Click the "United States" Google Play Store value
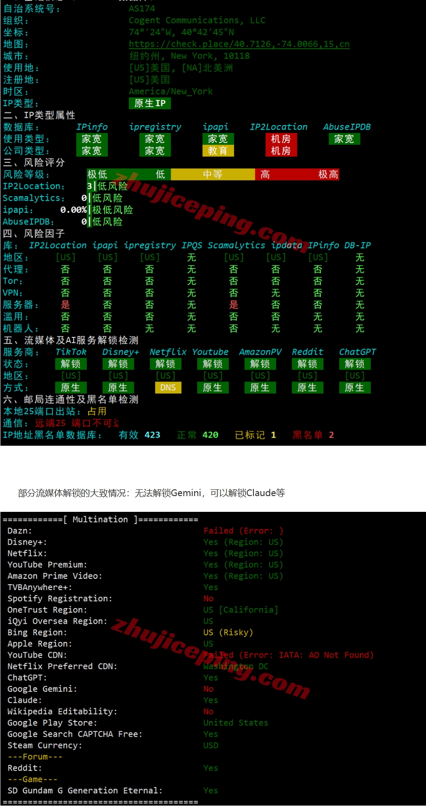Image resolution: width=426 pixels, height=806 pixels. 235,723
